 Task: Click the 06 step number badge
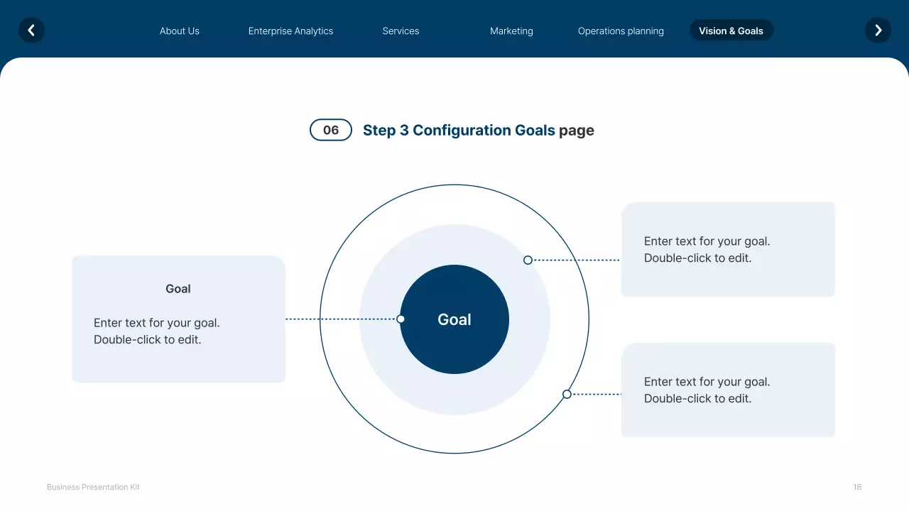(330, 130)
